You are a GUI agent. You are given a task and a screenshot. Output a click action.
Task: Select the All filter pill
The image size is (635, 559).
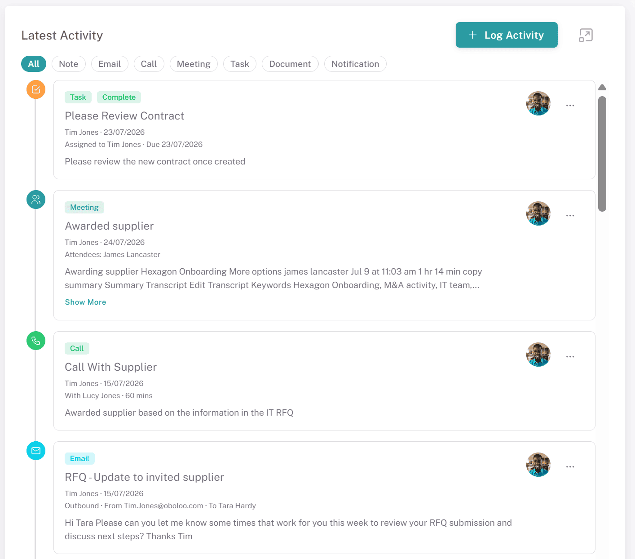click(34, 64)
